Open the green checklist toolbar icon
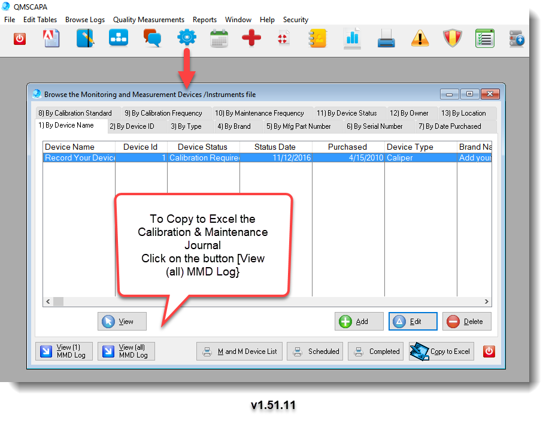Screen dimensions: 549x421 (x=485, y=37)
